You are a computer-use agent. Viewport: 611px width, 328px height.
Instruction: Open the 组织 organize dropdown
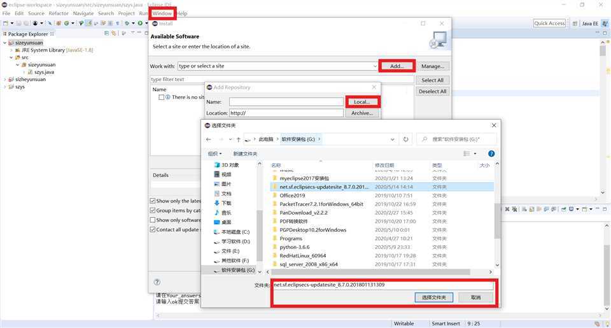point(214,153)
